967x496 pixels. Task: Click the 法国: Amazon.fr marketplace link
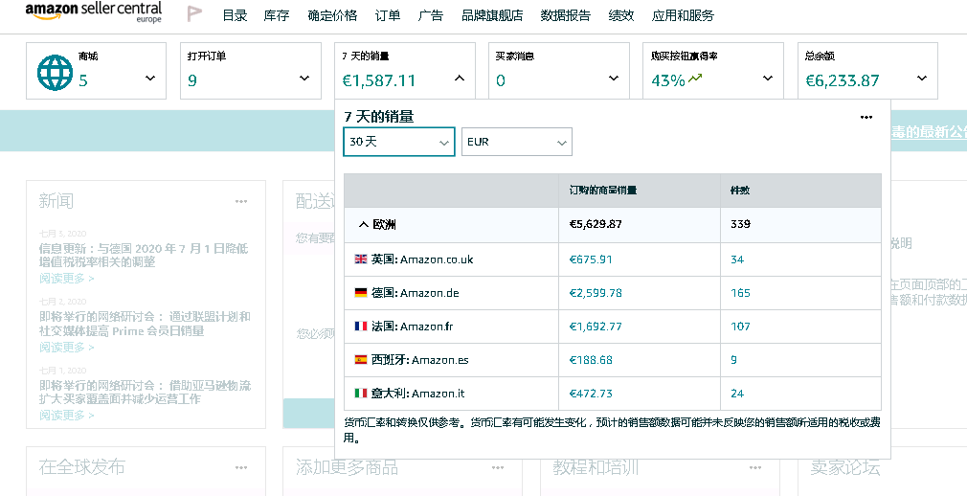point(412,326)
